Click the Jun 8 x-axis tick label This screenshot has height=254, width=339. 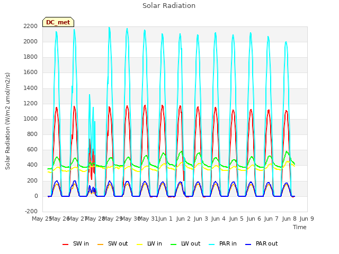click(x=289, y=219)
